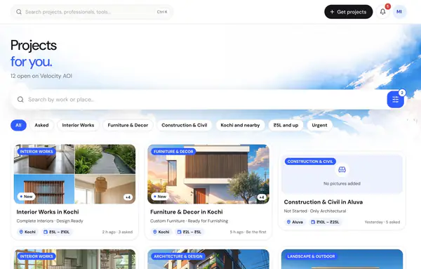This screenshot has height=269, width=421.
Task: Click the Get projects button
Action: click(348, 12)
